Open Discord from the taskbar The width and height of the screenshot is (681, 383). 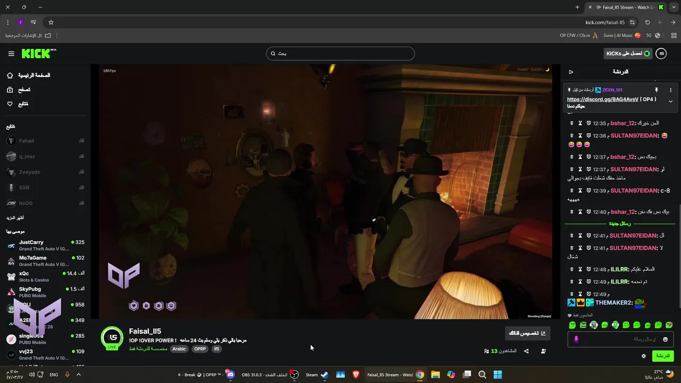pyautogui.click(x=230, y=374)
